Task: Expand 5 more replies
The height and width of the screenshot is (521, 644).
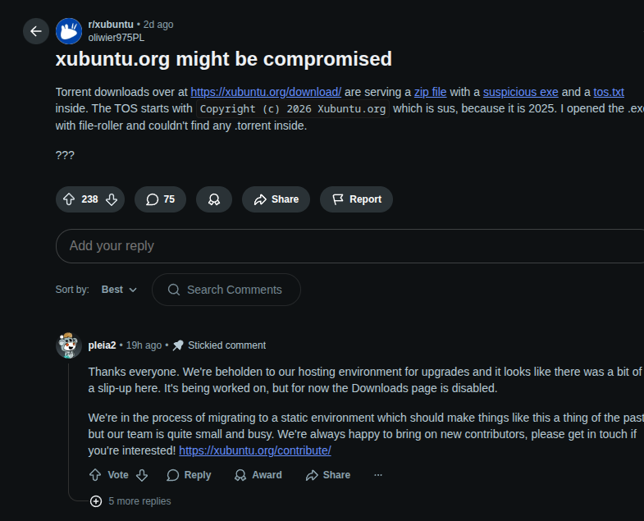Action: (131, 500)
